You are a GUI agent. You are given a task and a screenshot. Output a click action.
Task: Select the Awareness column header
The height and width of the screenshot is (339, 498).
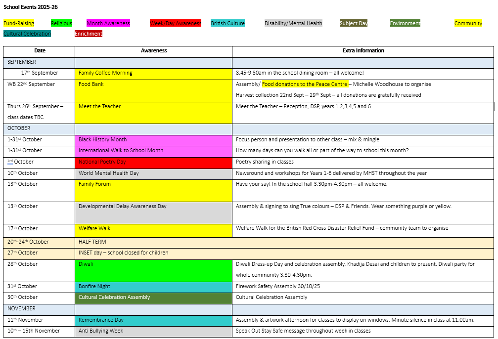tap(154, 51)
